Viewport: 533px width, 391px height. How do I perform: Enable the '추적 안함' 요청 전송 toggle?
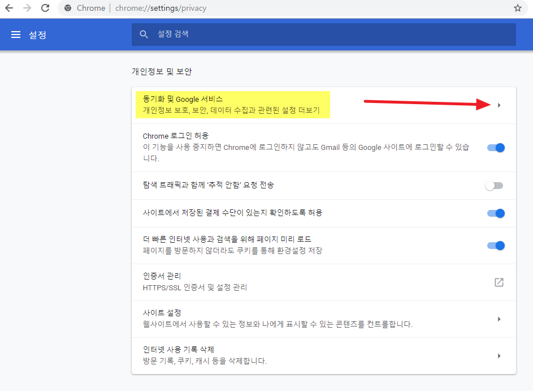coord(494,186)
